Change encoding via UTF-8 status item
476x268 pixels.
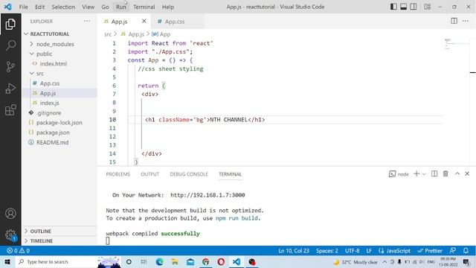pyautogui.click(x=352, y=251)
